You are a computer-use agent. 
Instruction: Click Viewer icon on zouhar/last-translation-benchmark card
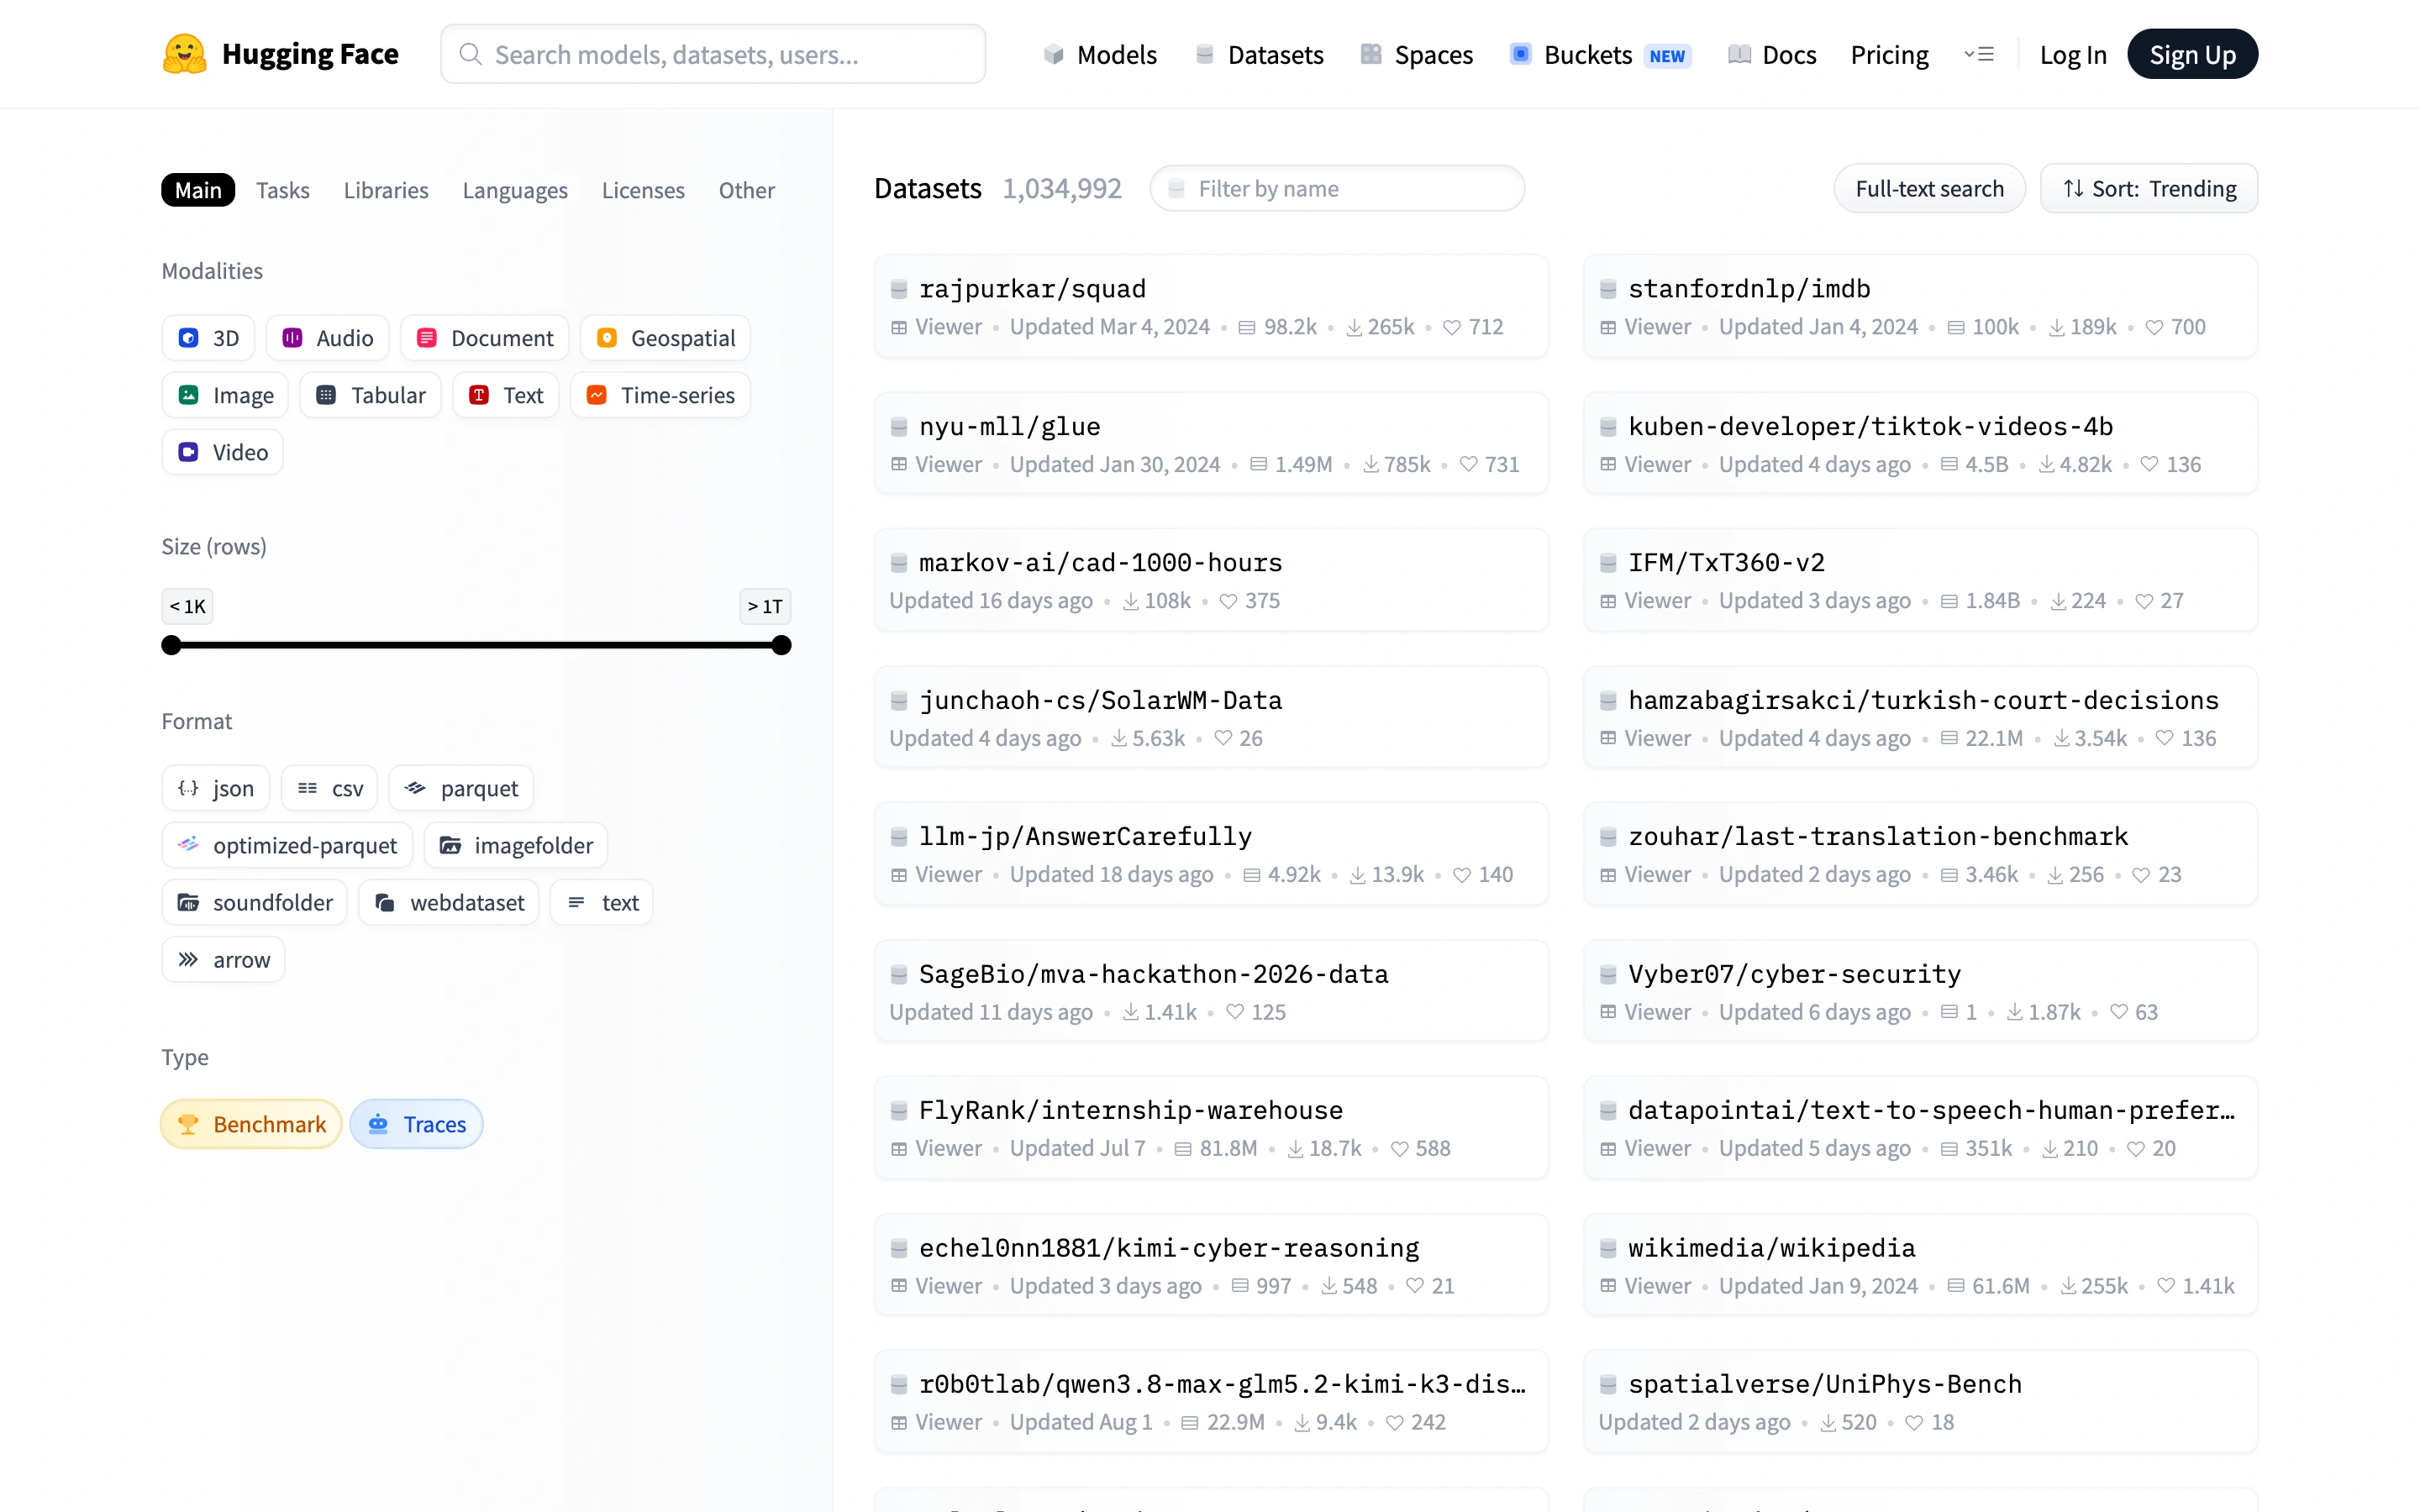tap(1608, 875)
